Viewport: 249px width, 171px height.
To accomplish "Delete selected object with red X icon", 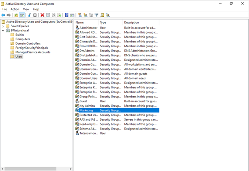I will [x=42, y=15].
